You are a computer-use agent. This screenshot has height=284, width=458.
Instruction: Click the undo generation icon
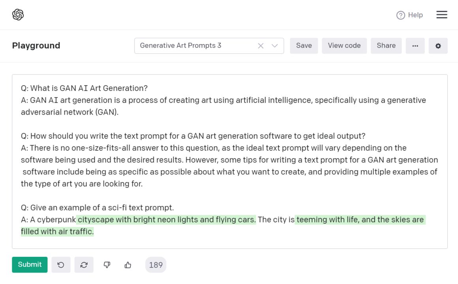click(x=61, y=265)
